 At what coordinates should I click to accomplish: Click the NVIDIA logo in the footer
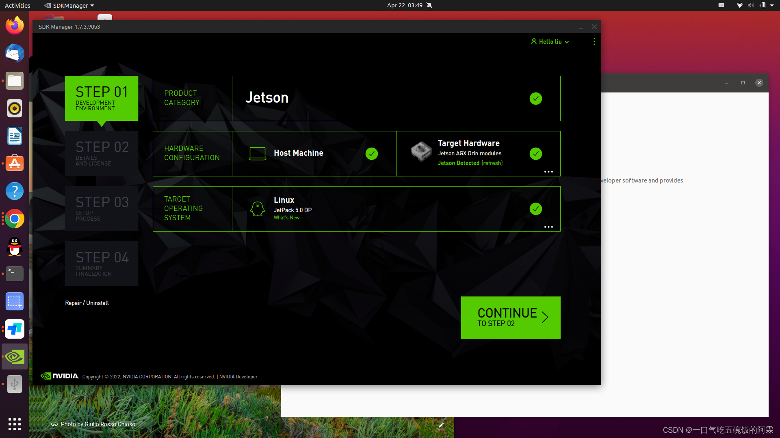click(60, 376)
